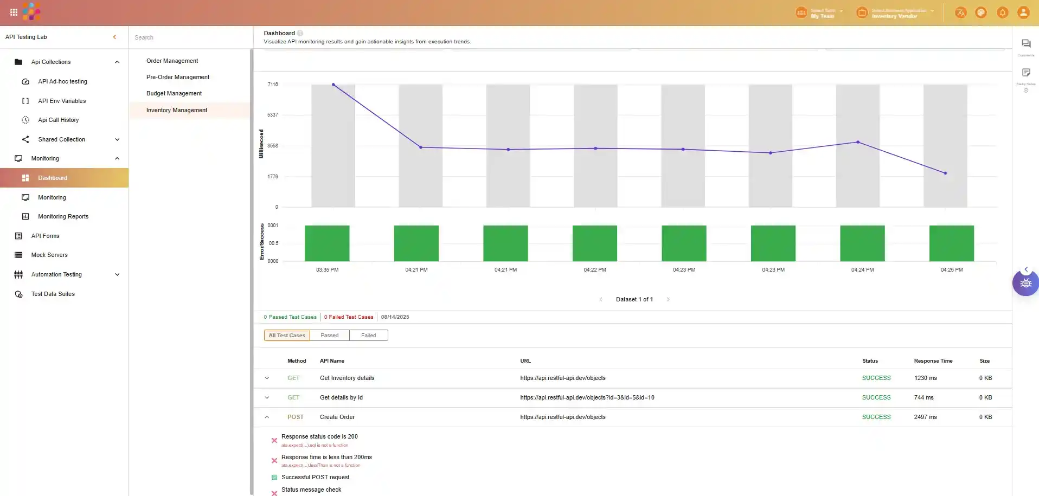Open the Sticky Notes icon
1039x496 pixels.
pos(1025,73)
